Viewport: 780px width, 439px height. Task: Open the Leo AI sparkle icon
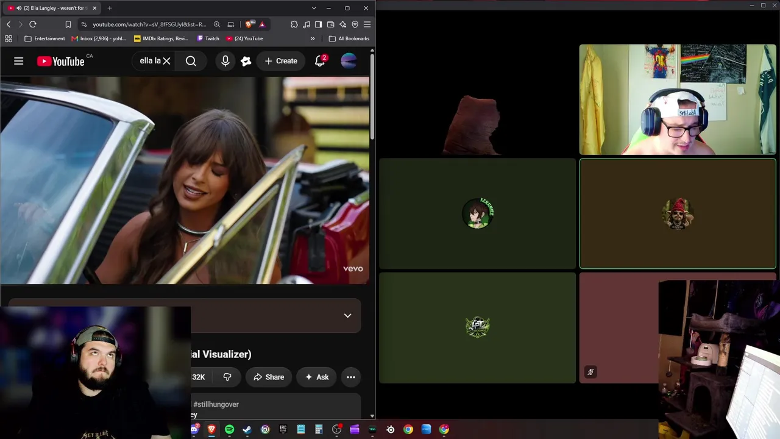point(342,24)
